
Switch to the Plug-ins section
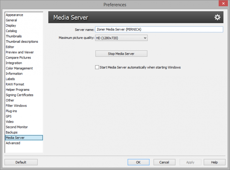(11, 111)
